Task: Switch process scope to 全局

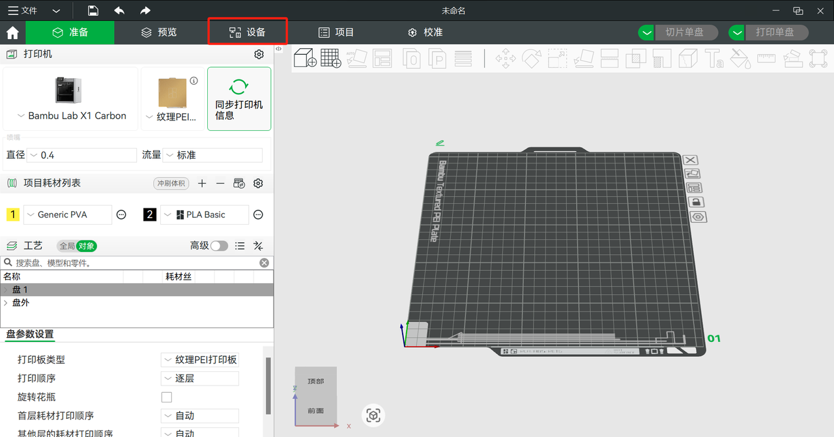Action: click(x=66, y=246)
